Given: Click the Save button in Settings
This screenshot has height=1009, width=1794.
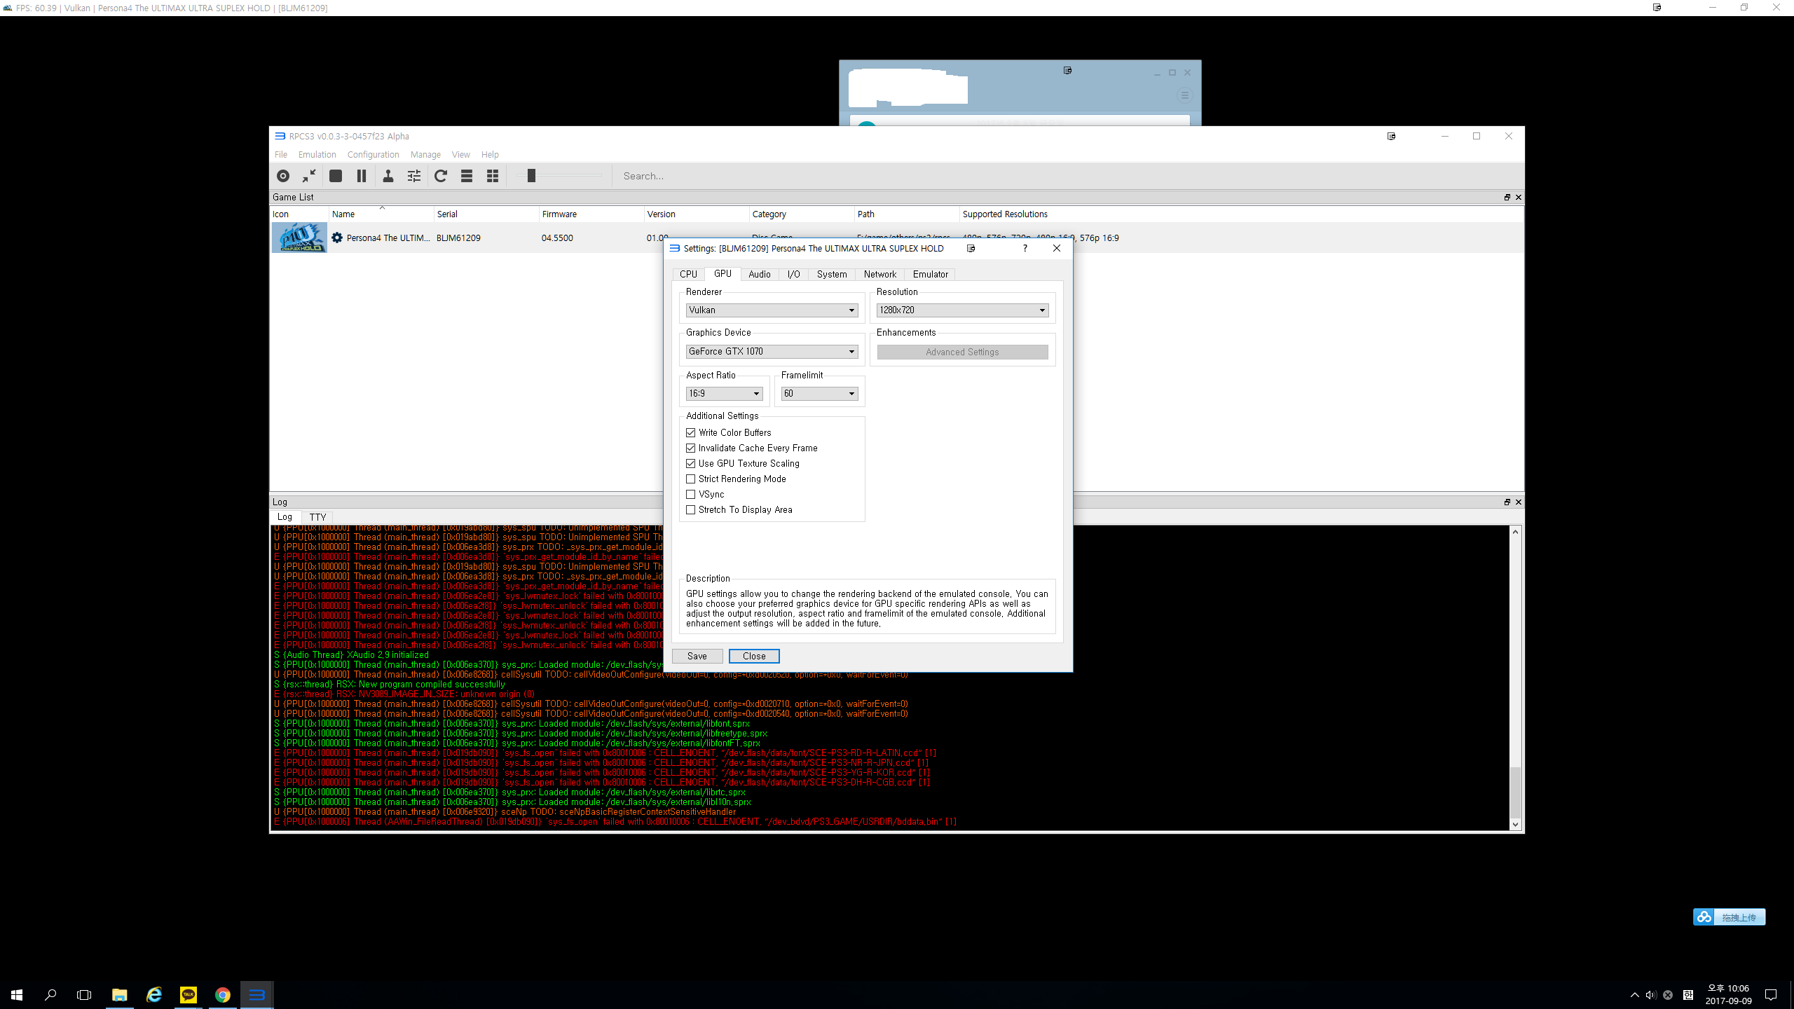Looking at the screenshot, I should 697,656.
